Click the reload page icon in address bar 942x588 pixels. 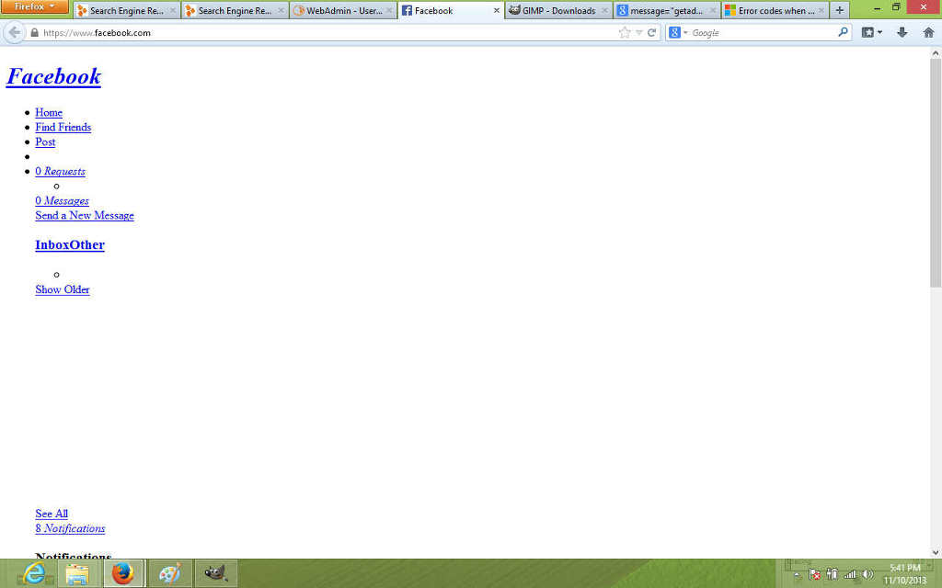point(652,32)
